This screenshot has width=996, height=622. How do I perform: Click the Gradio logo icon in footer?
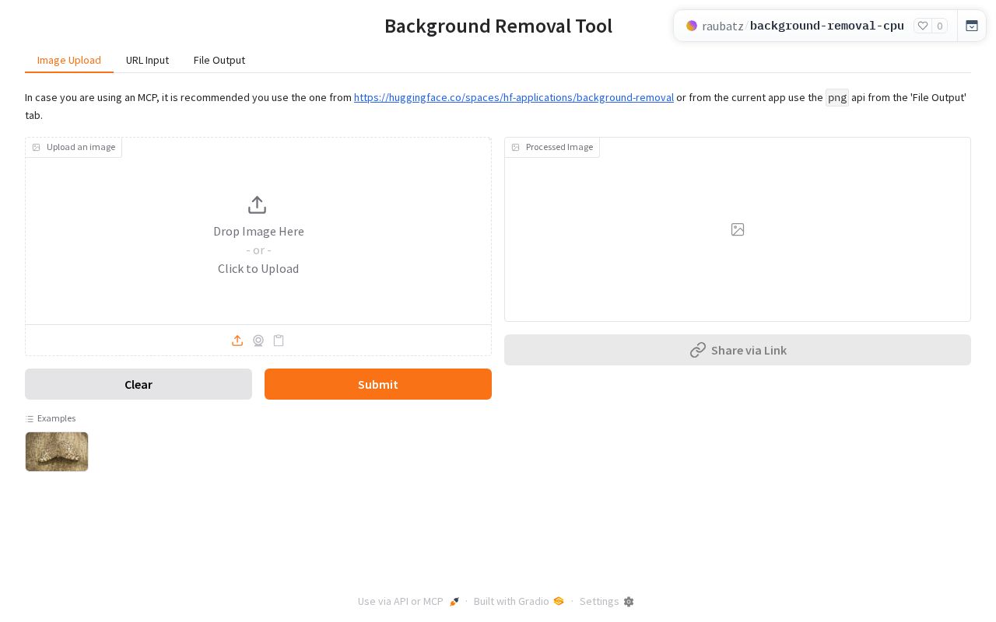point(558,602)
